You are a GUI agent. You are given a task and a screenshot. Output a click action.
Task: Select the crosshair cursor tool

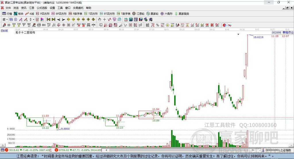pyautogui.click(x=105, y=20)
